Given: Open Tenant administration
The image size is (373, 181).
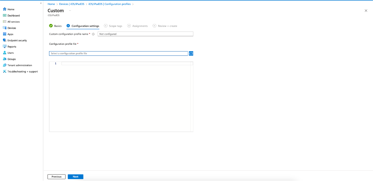Looking at the screenshot, I should (4, 65).
